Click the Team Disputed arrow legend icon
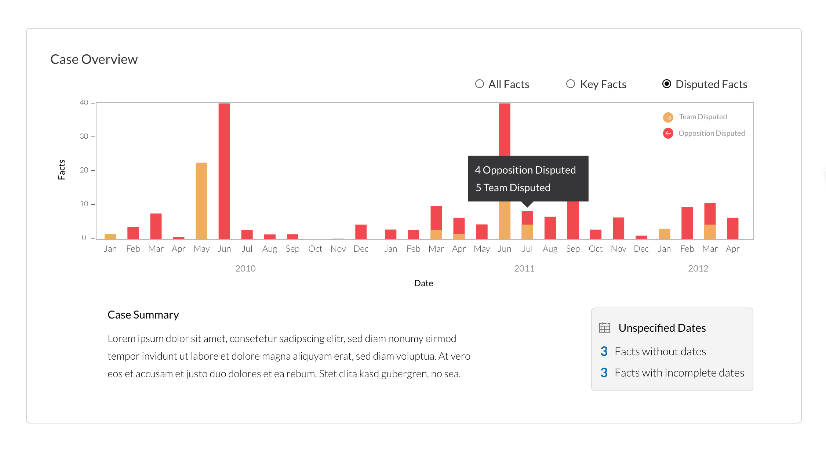Screen dimensions: 826x451 (668, 117)
